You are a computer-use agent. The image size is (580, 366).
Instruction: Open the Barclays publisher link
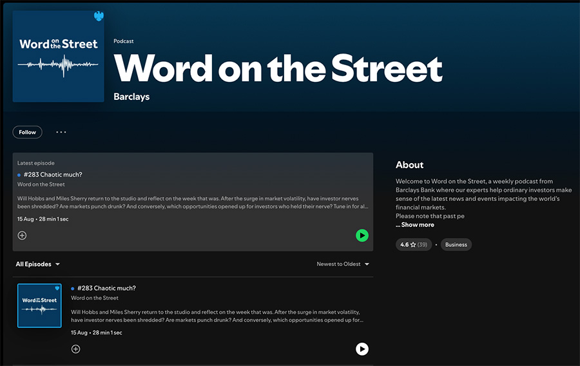pyautogui.click(x=131, y=97)
